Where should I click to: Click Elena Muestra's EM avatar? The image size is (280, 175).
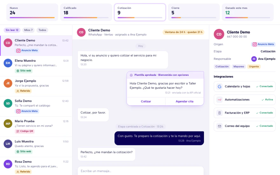pyautogui.click(x=8, y=63)
